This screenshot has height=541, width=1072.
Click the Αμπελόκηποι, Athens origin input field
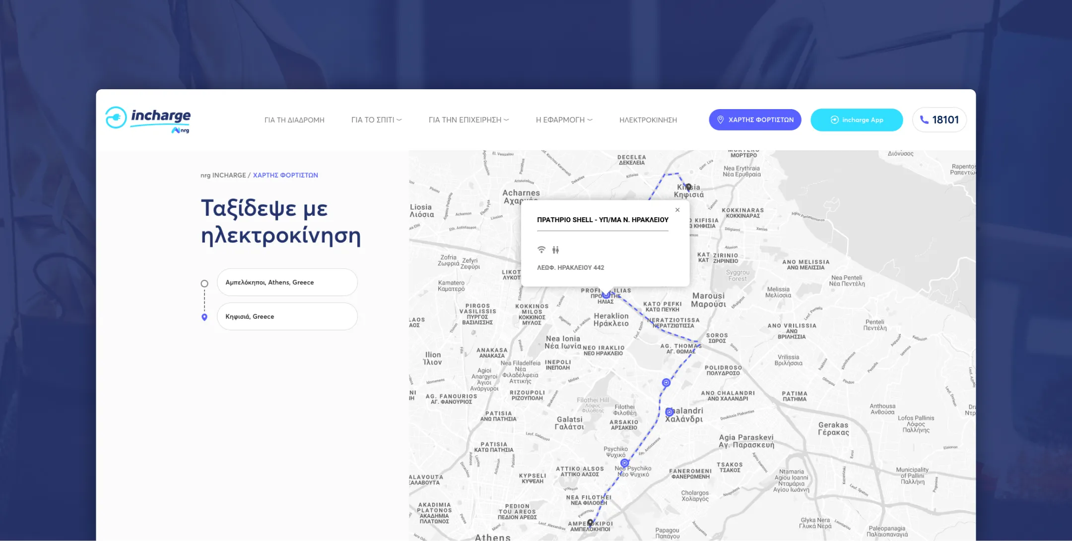pyautogui.click(x=287, y=282)
